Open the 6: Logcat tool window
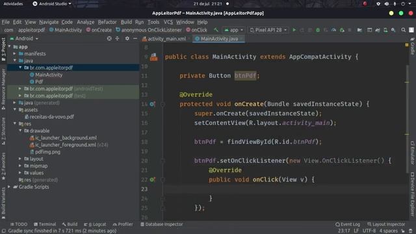The height and width of the screenshot is (234, 416). coord(95,224)
